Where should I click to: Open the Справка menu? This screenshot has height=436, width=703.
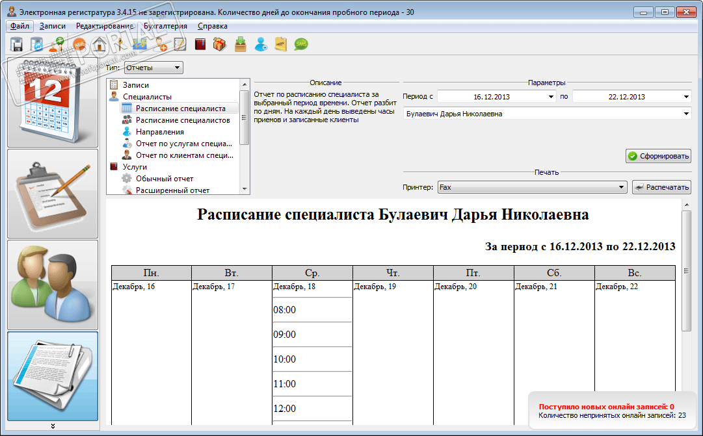point(213,26)
